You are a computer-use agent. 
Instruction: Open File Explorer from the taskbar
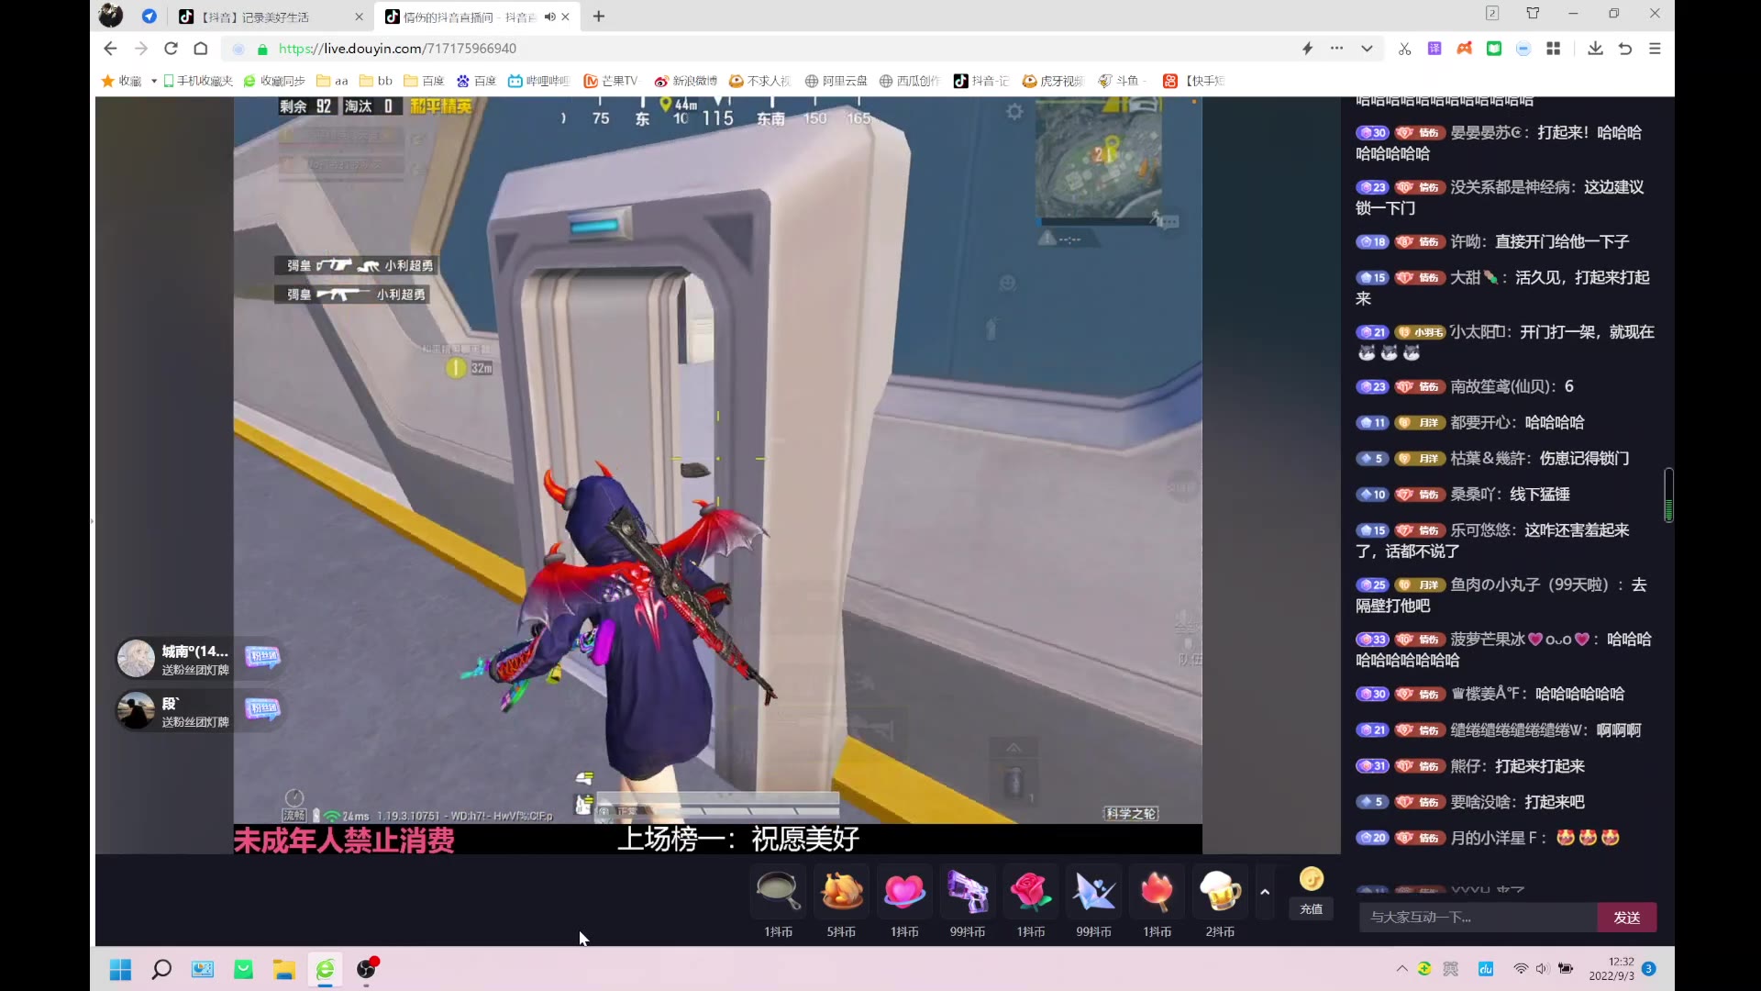coord(284,969)
